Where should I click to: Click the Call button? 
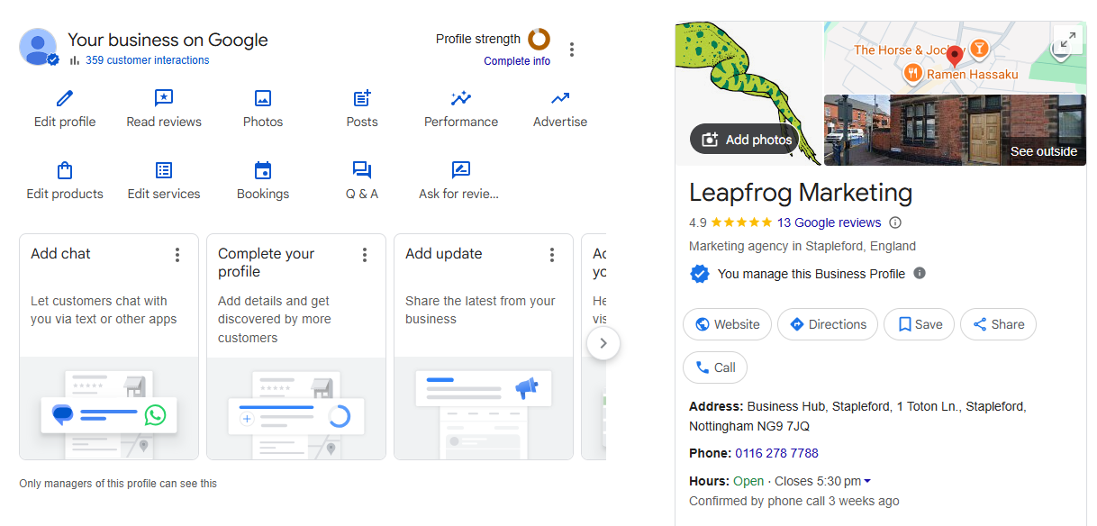click(715, 367)
